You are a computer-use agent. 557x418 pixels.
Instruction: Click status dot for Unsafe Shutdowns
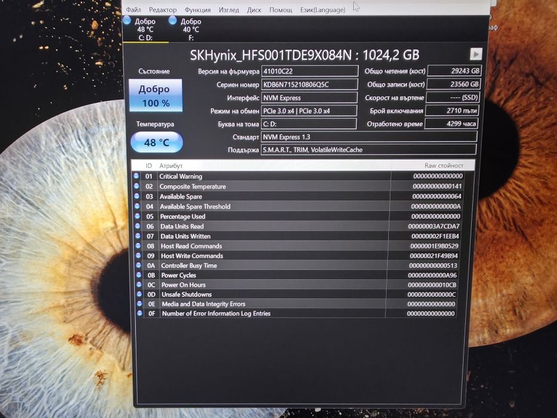(139, 294)
